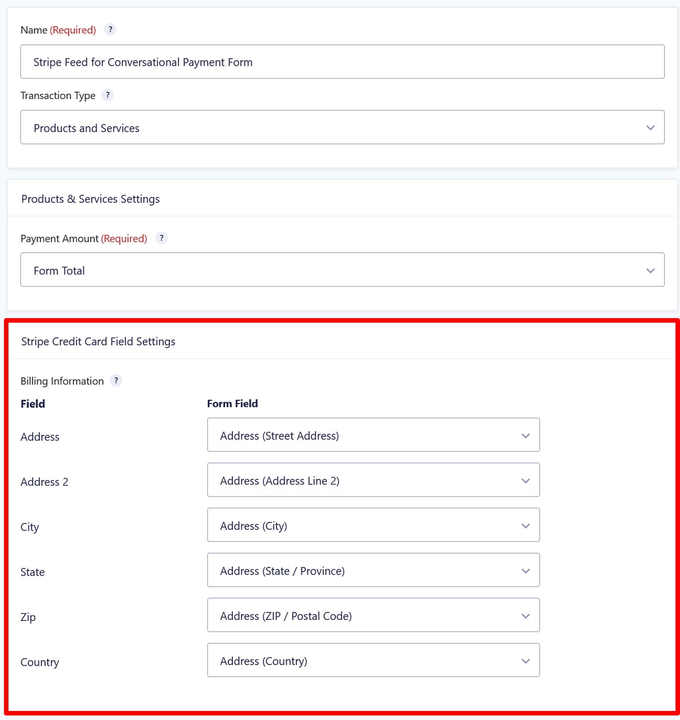Open the Transaction Type help tooltip icon
The width and height of the screenshot is (680, 720).
[x=108, y=95]
